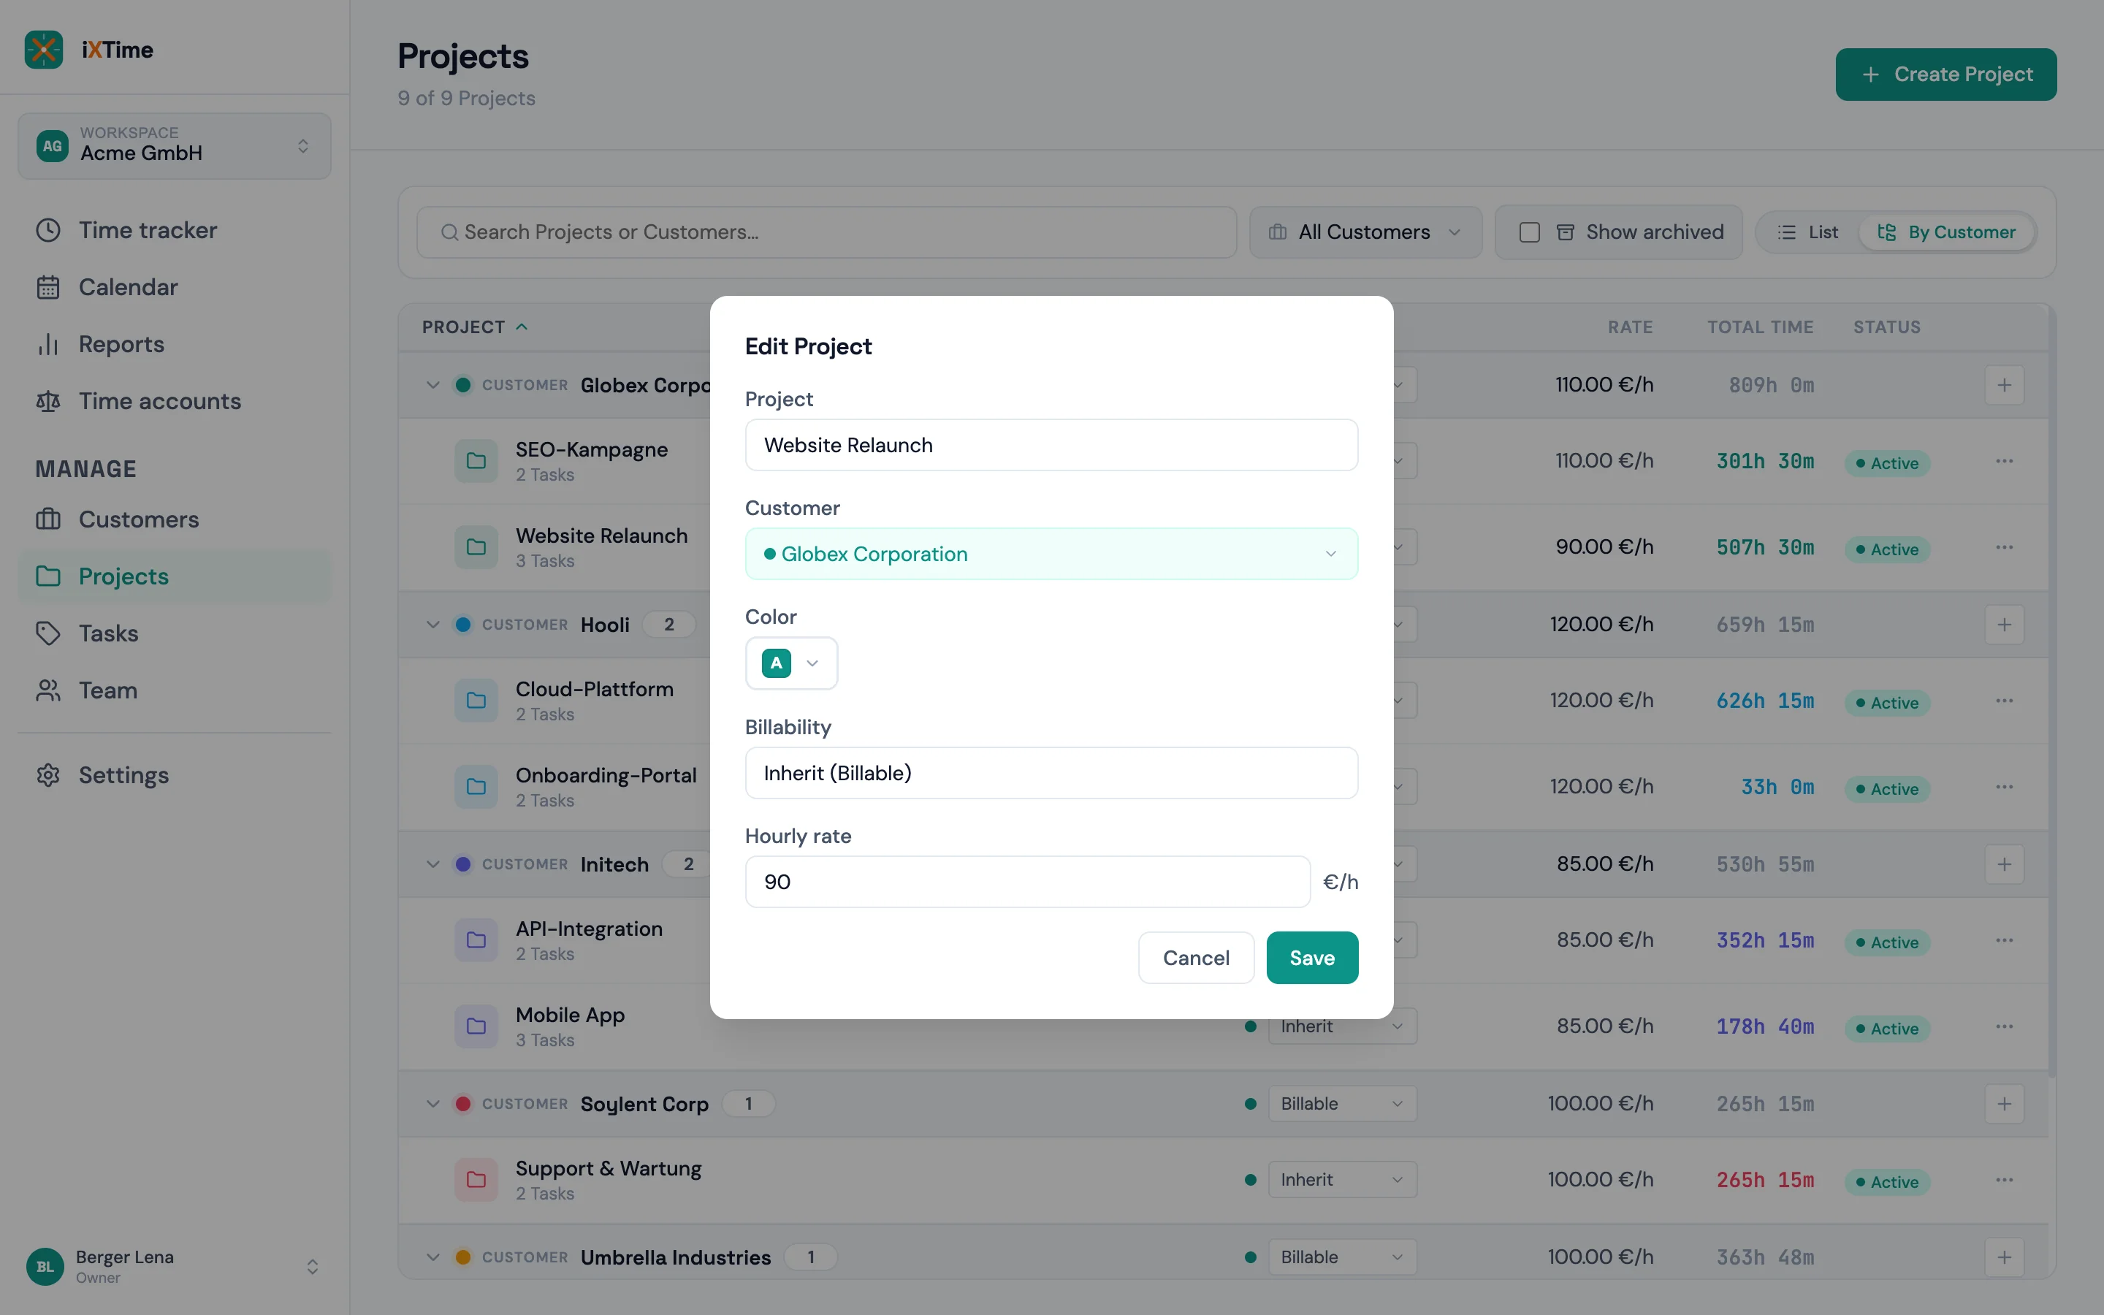Viewport: 2104px width, 1315px height.
Task: Open the Customer dropdown Globex Corporation
Action: click(x=1051, y=554)
